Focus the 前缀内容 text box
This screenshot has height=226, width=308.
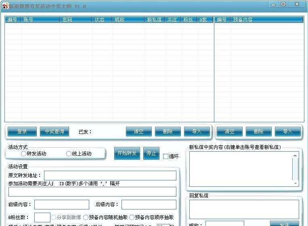click(x=62, y=205)
